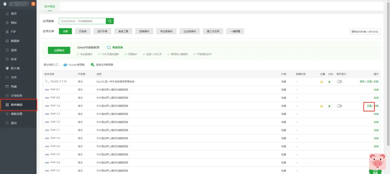Click the 软件名称 column header
Screen dimensions: 390x174
pyautogui.click(x=50, y=74)
